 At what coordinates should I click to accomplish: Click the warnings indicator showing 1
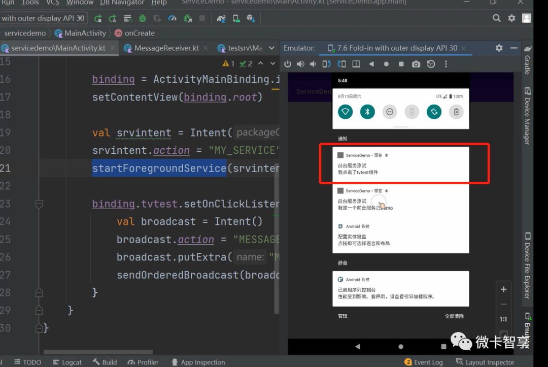pos(228,63)
